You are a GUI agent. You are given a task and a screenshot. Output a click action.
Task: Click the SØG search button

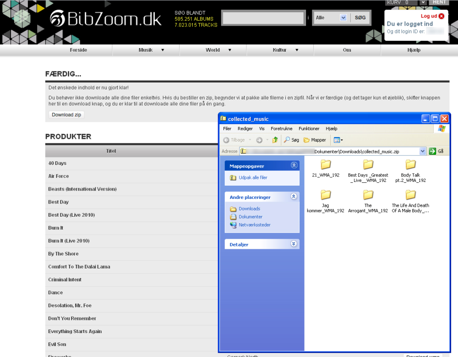360,17
